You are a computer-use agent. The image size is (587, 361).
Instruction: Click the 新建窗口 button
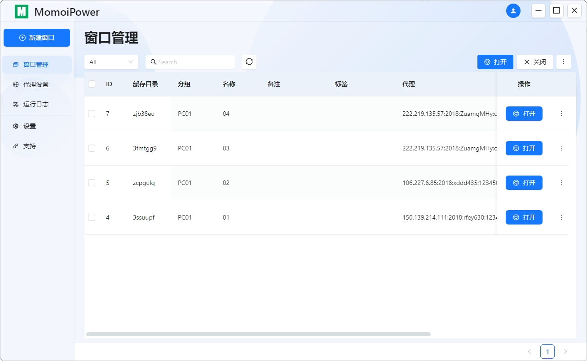37,38
